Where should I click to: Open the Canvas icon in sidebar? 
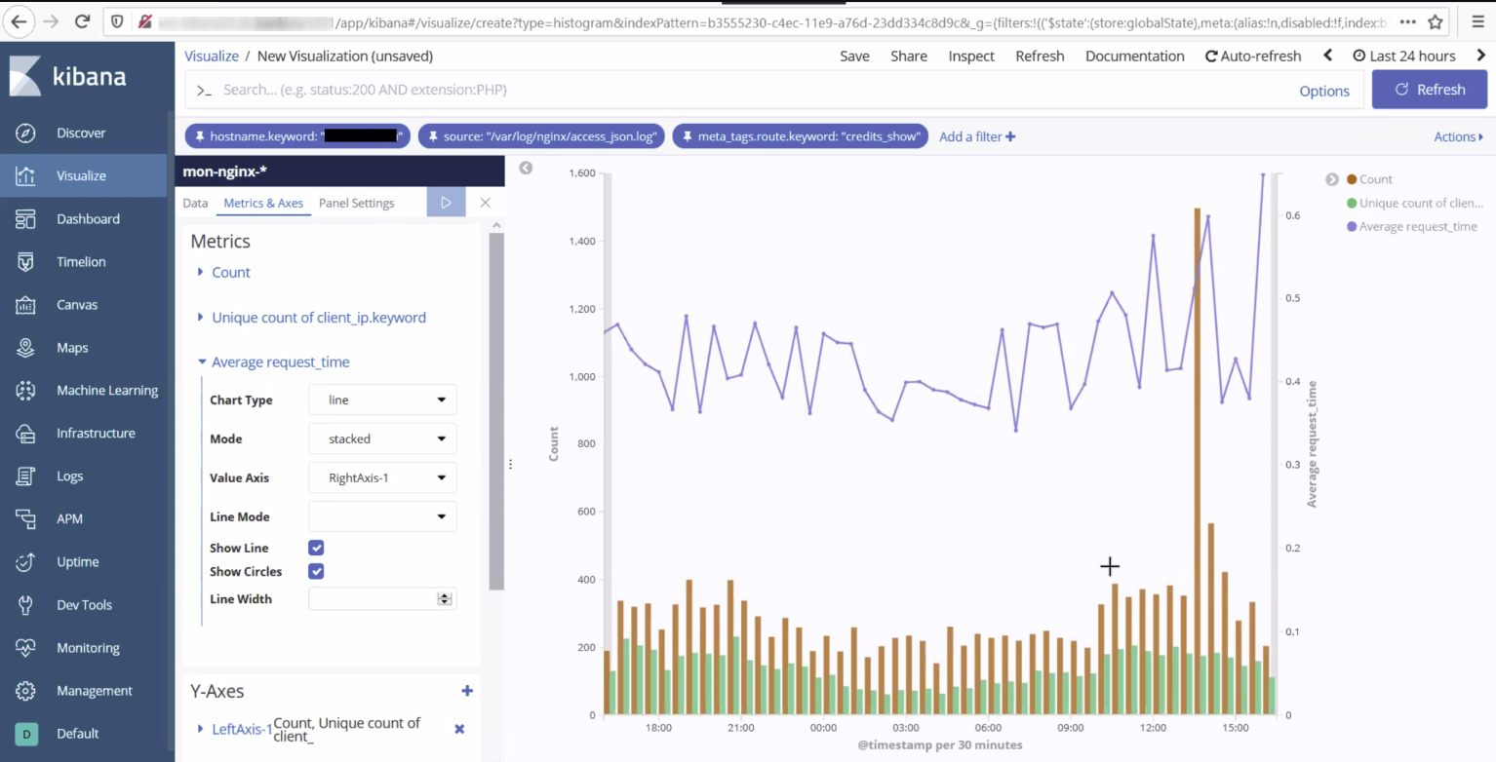click(x=26, y=305)
